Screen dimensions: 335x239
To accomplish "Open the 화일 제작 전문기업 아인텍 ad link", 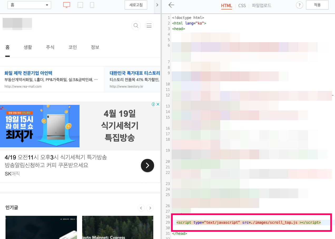I will 28,73.
